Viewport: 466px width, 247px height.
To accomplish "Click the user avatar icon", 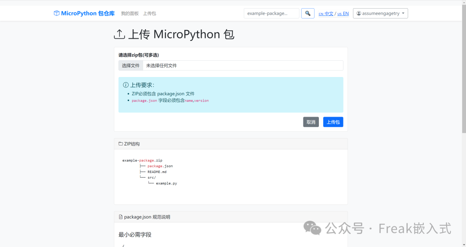I will (x=359, y=13).
